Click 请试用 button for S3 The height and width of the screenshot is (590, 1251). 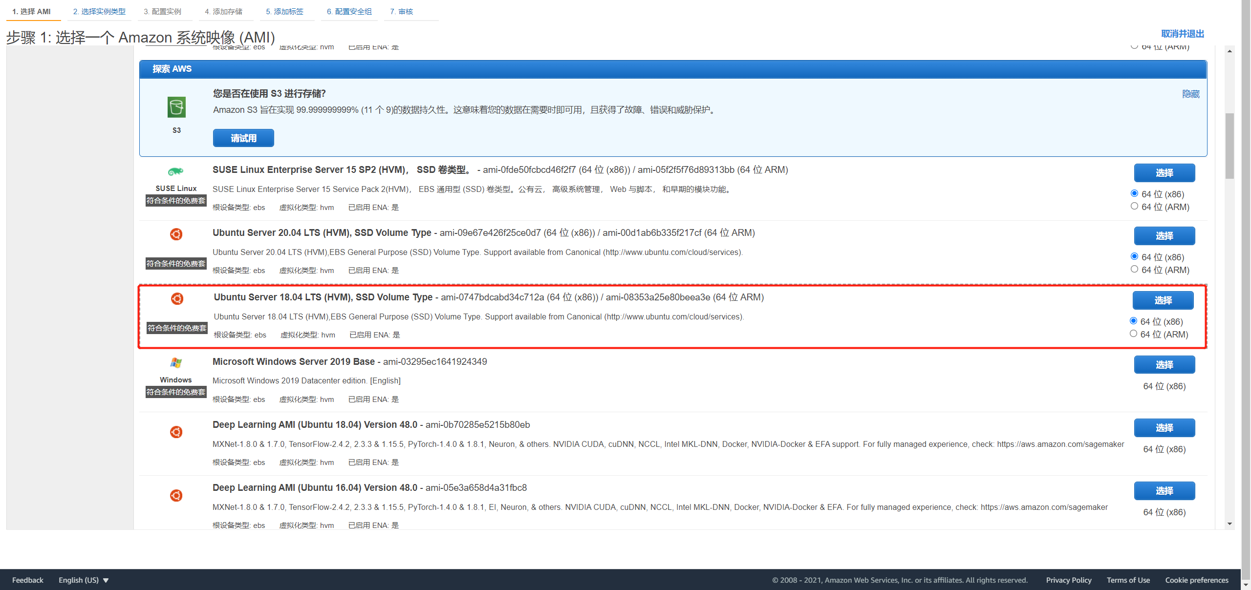pyautogui.click(x=243, y=138)
